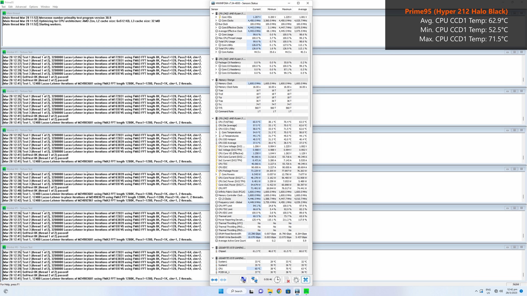Collapse the Memory Timings sensor group

point(213,80)
